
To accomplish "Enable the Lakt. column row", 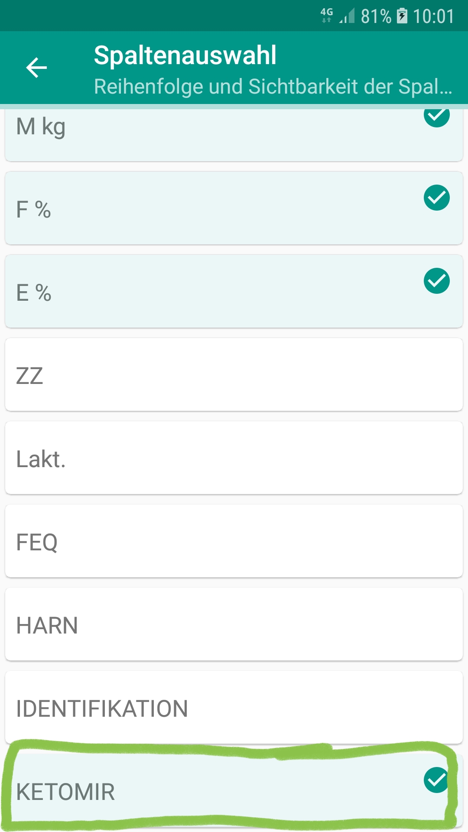I will pyautogui.click(x=234, y=458).
